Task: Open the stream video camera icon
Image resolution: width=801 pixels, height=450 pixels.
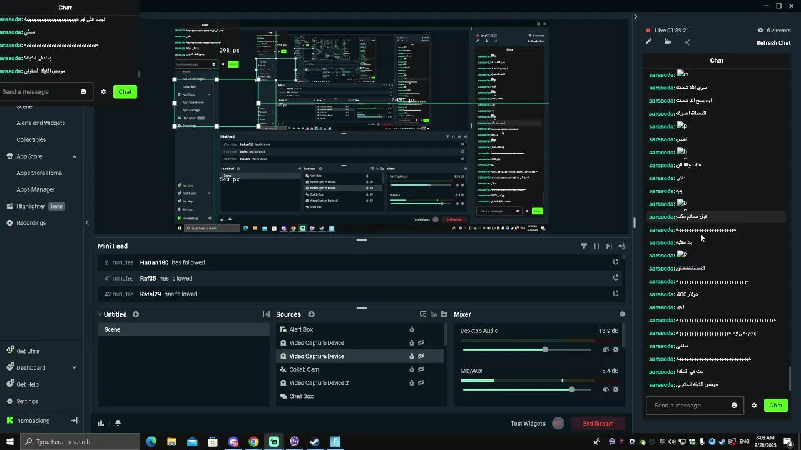Action: coord(668,42)
